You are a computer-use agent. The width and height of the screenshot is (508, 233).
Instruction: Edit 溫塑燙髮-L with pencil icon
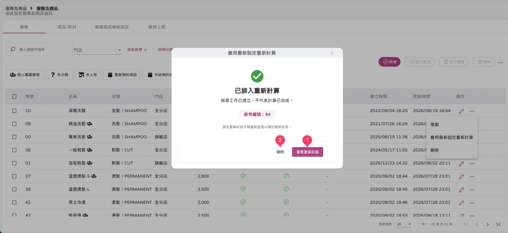point(461,189)
